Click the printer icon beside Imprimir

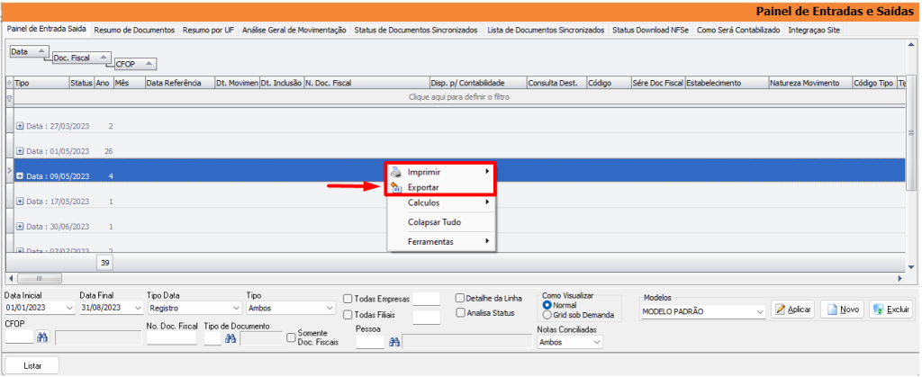click(x=396, y=172)
